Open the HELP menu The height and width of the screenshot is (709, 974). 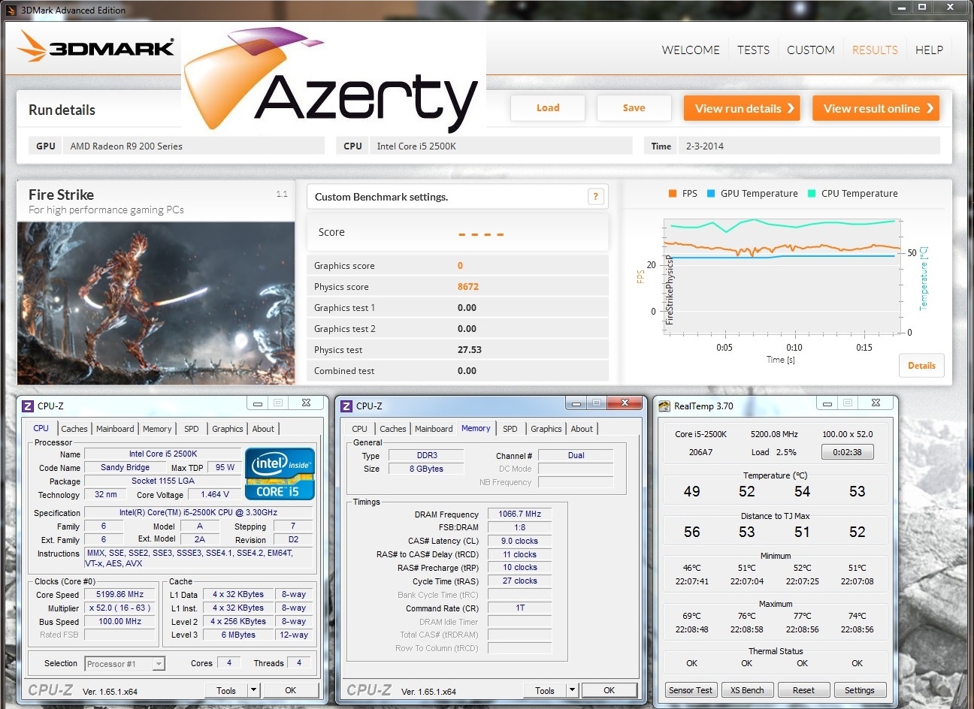pos(929,50)
